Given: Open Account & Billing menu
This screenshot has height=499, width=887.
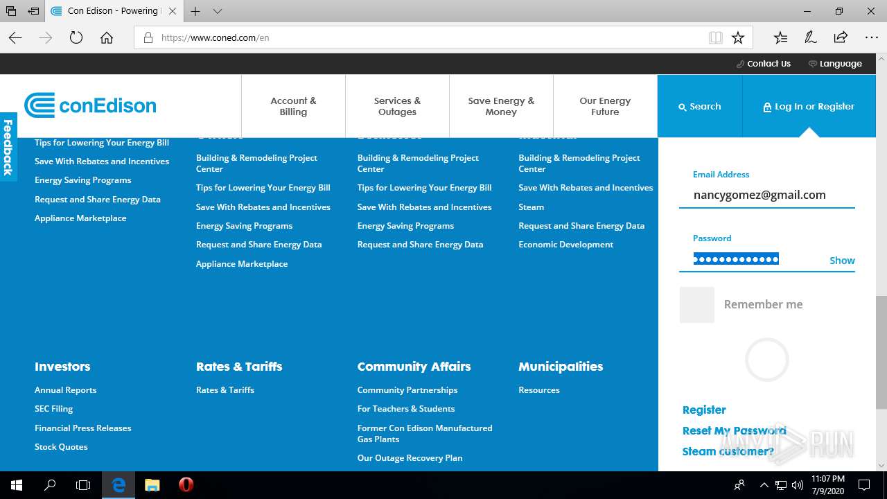Looking at the screenshot, I should click(x=293, y=106).
